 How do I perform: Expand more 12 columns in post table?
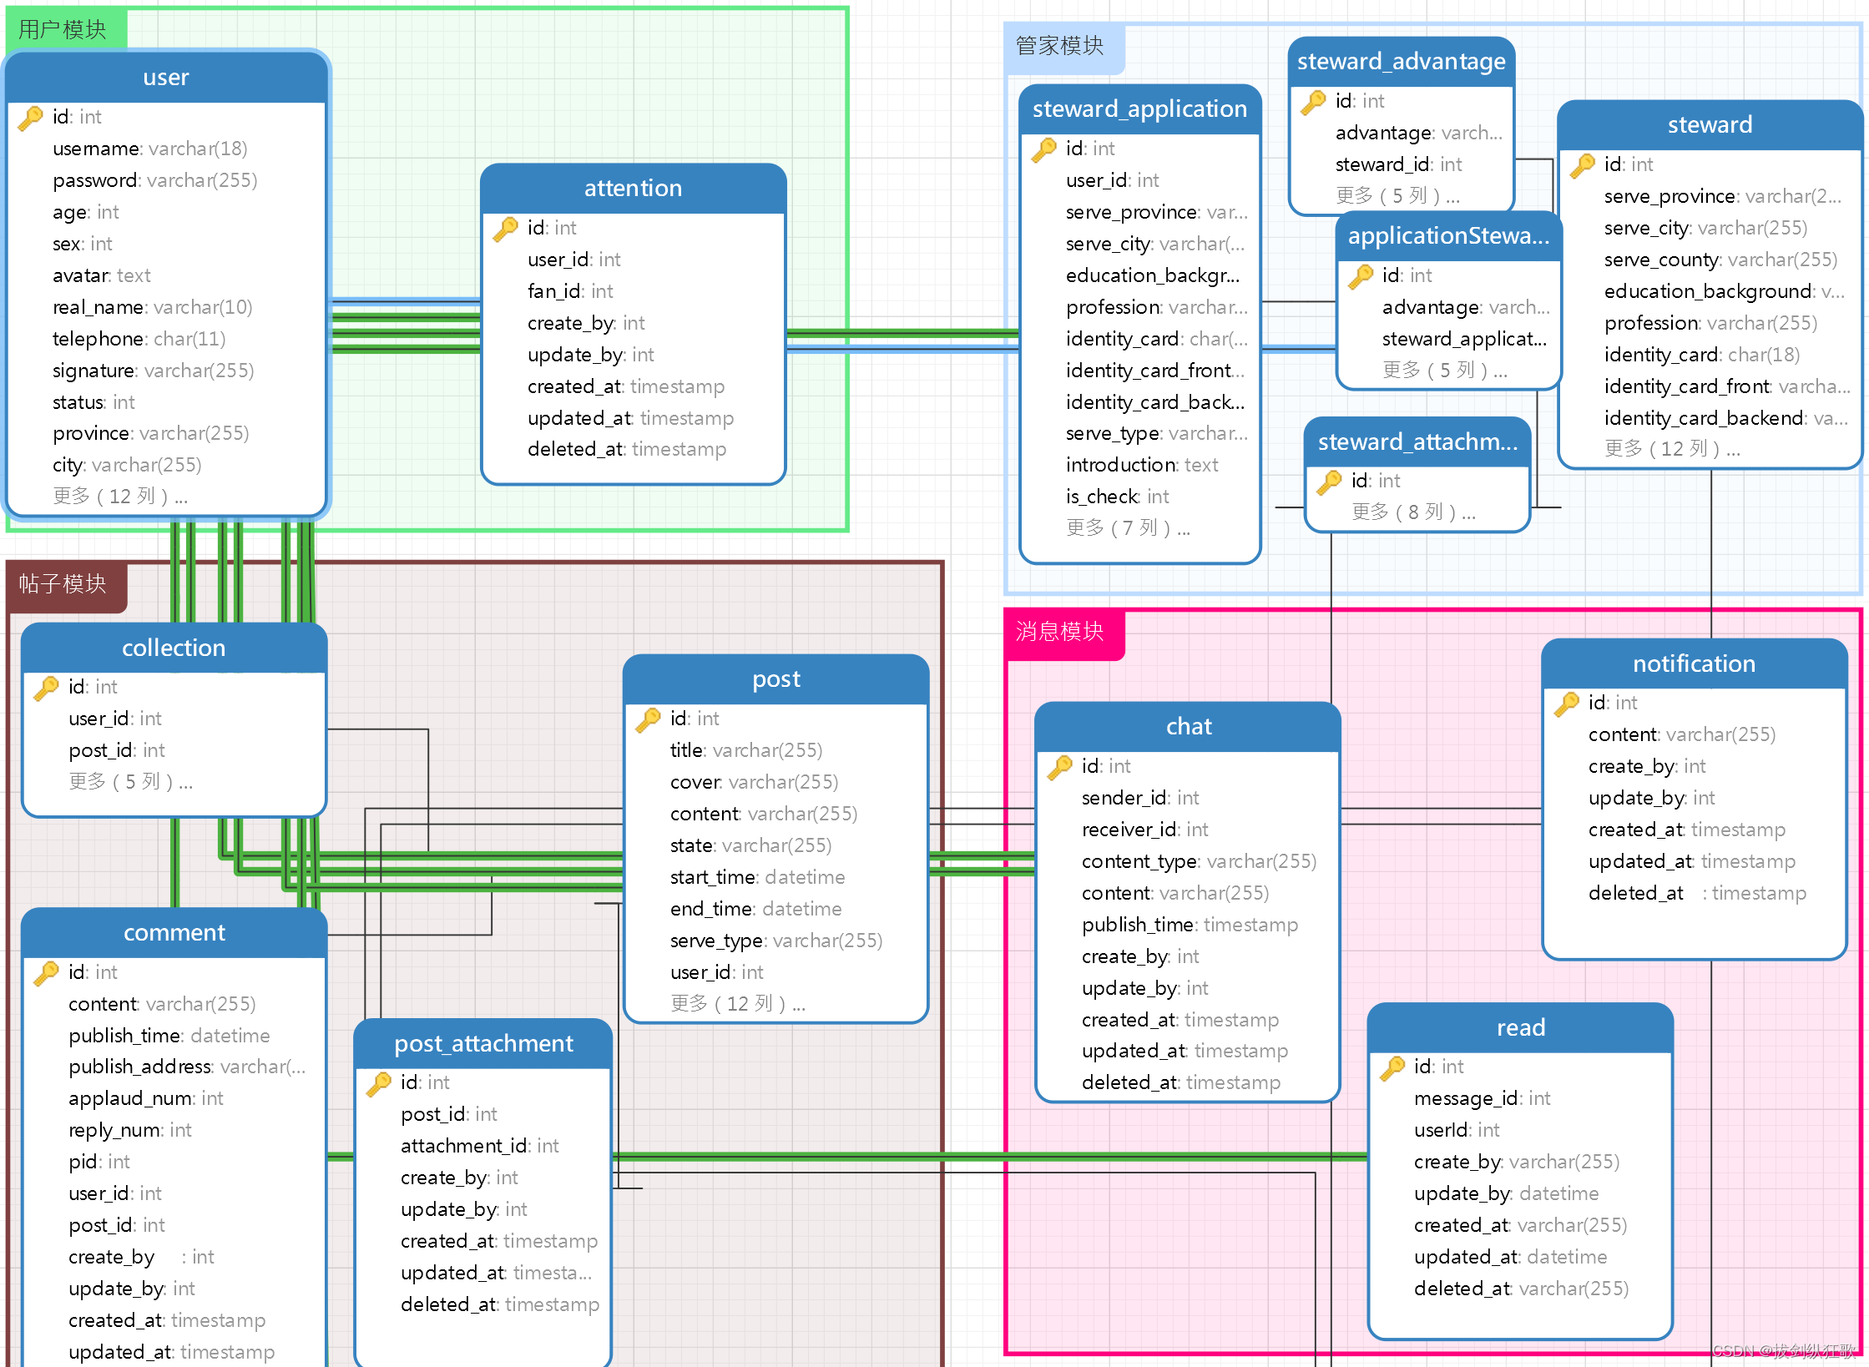click(x=738, y=1004)
